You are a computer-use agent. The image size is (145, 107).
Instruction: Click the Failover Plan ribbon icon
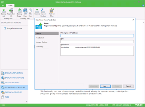[52, 13]
